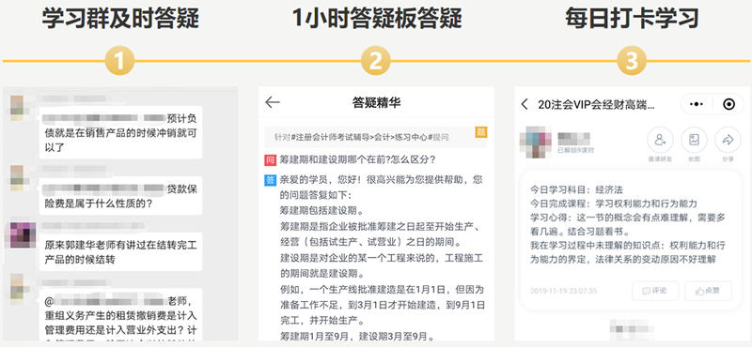Tap the red 问 question marker
Screen dimensions: 752x347
pos(271,159)
